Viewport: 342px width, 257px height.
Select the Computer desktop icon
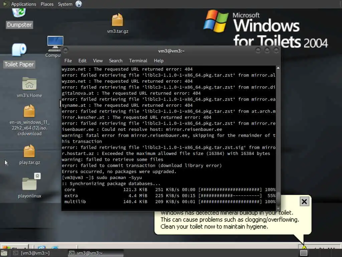[x=55, y=44]
